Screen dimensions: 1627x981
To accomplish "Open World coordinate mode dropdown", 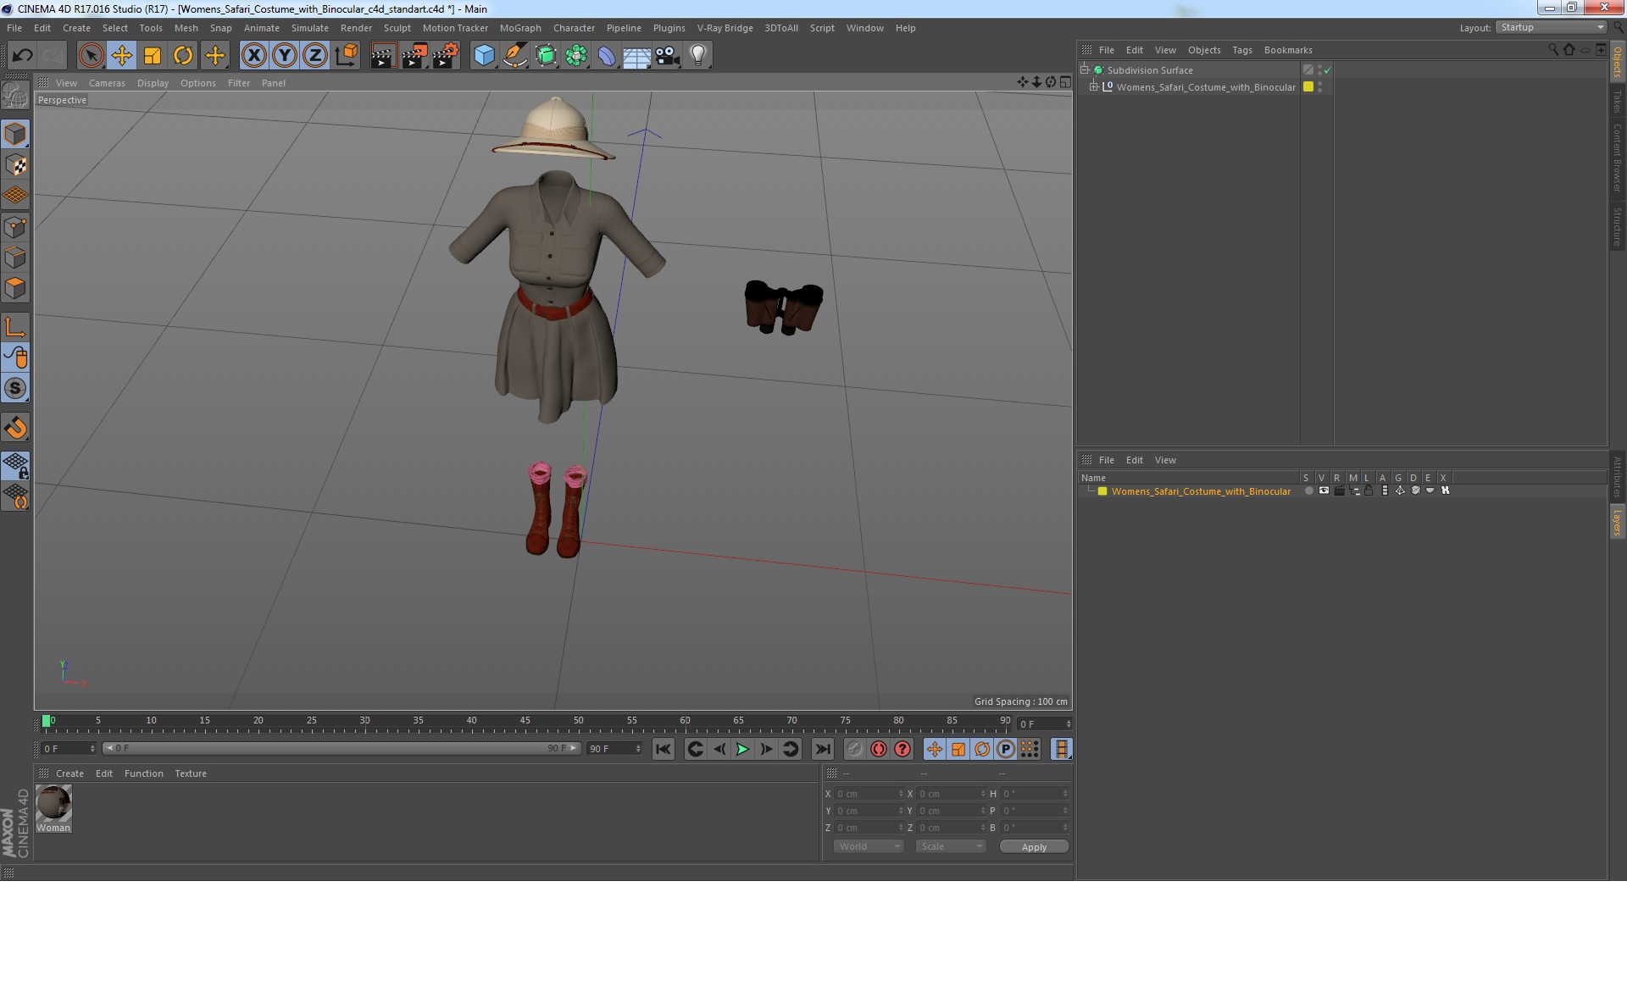I will 869,846.
